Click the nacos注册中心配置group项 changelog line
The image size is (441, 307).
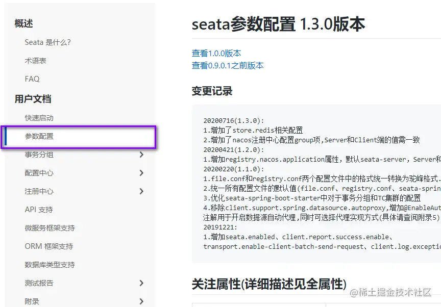pos(311,140)
